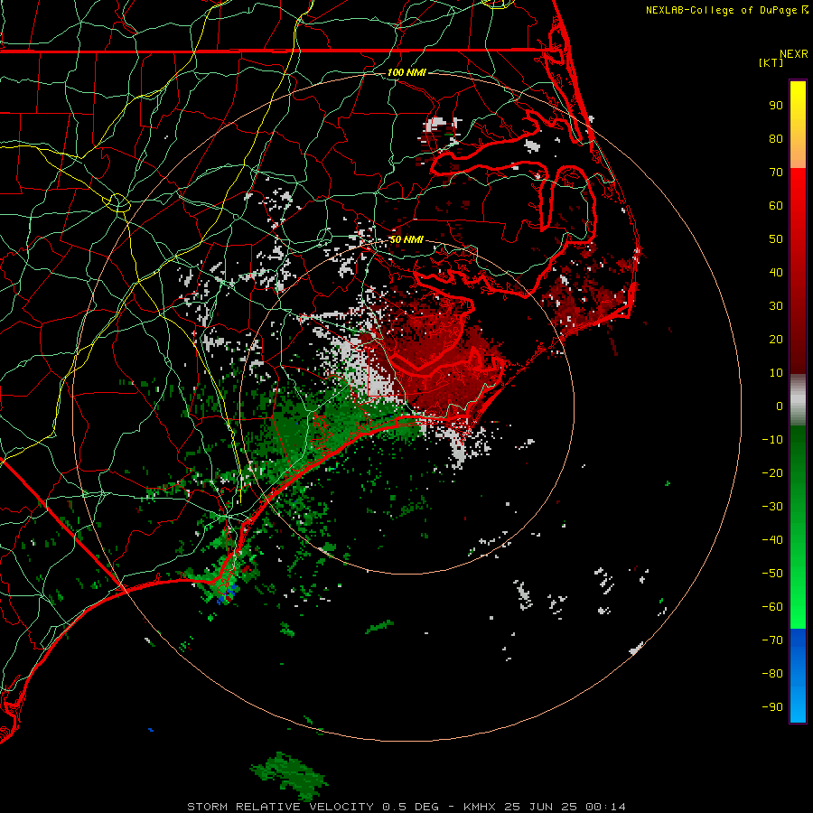Click the 30 value on the velocity scale
The width and height of the screenshot is (813, 813).
point(776,306)
